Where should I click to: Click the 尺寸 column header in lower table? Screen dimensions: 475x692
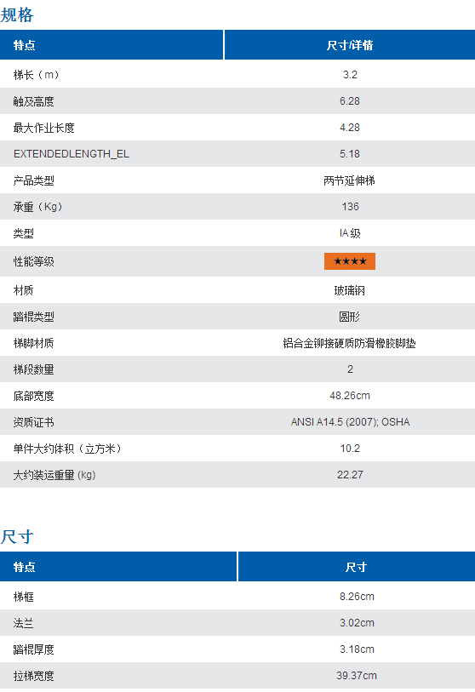click(356, 567)
